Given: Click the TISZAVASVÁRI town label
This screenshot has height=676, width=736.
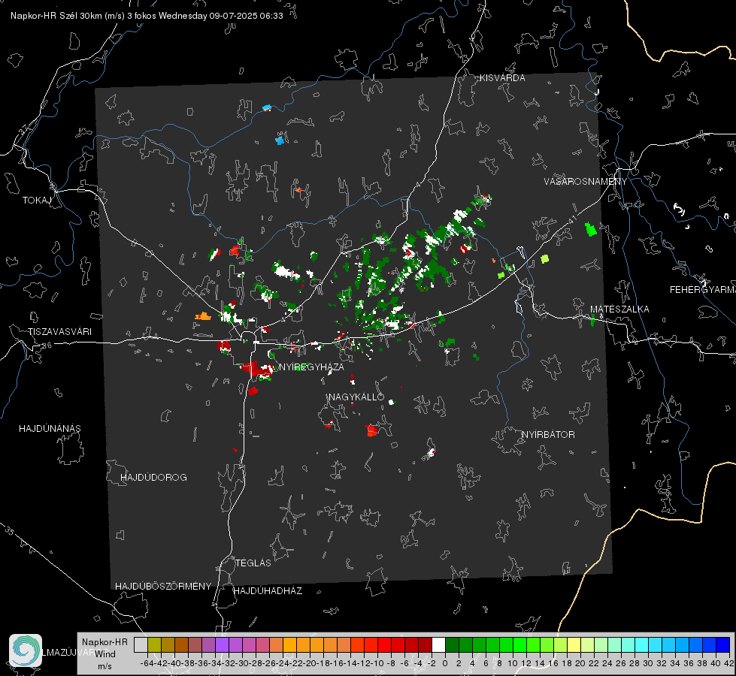Looking at the screenshot, I should pos(59,332).
